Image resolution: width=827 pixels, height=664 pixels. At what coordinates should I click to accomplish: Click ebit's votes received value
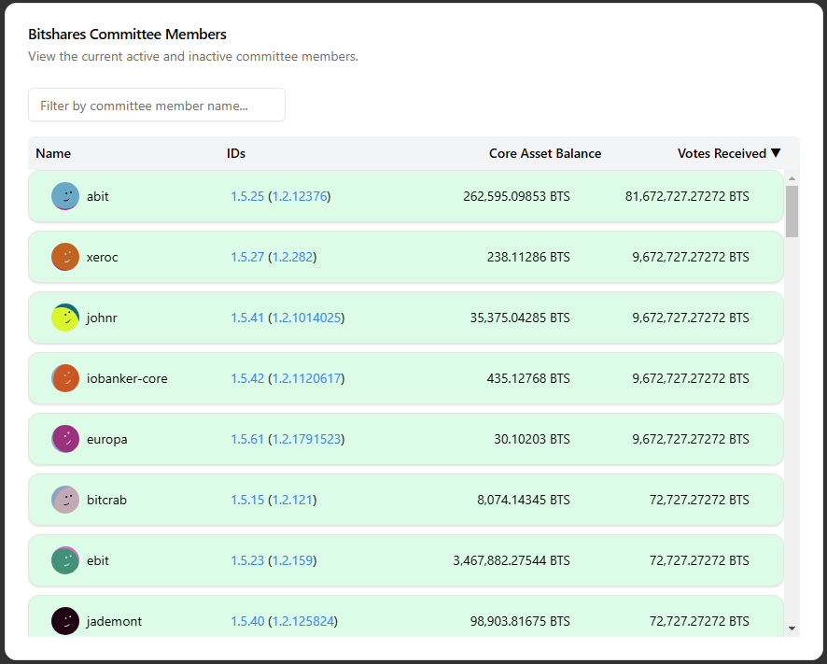[x=699, y=560]
